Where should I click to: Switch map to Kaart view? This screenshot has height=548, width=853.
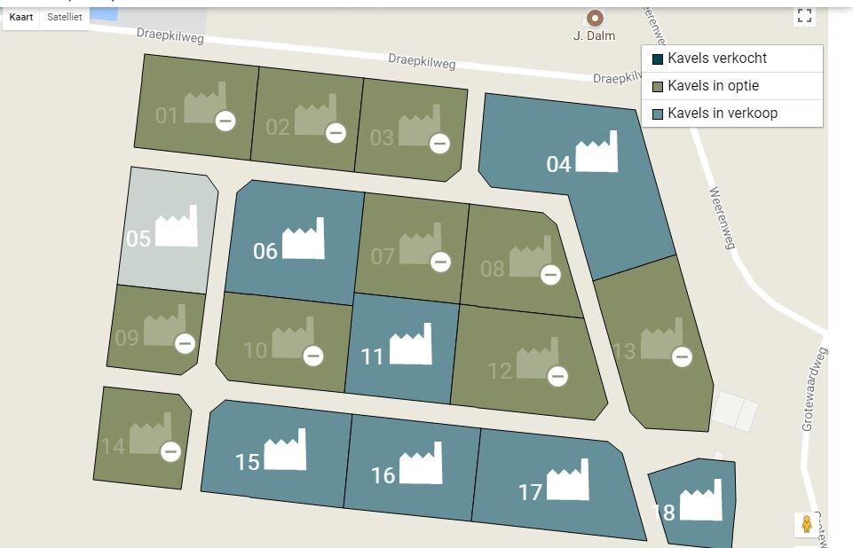pyautogui.click(x=21, y=17)
